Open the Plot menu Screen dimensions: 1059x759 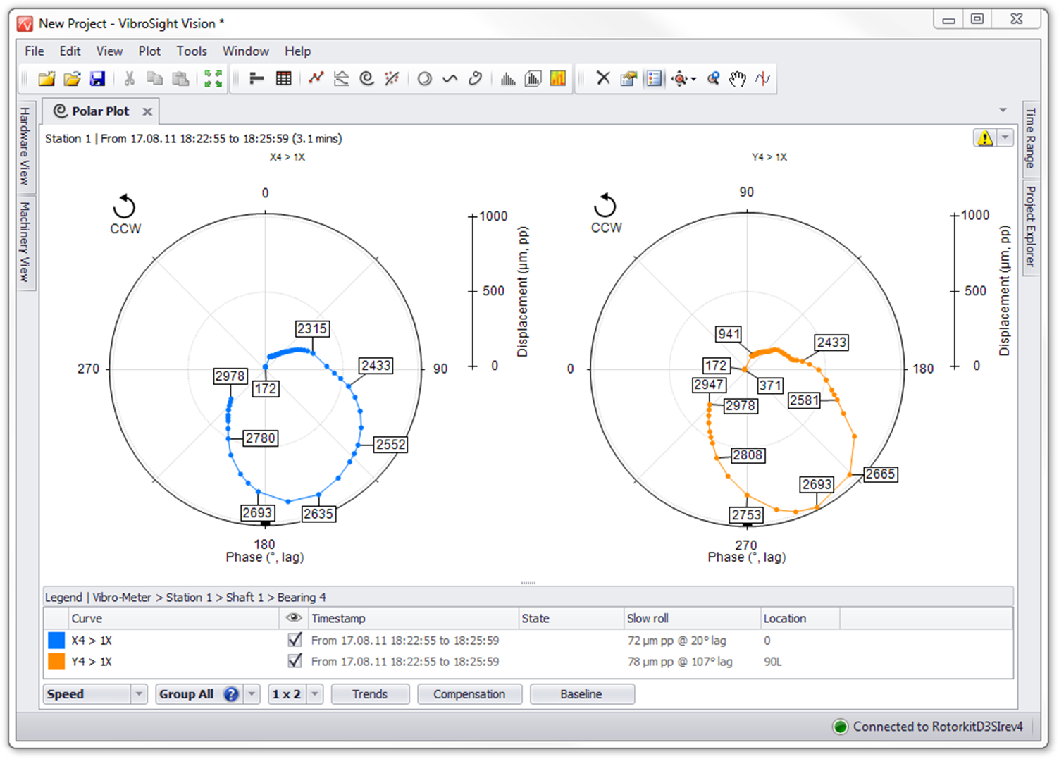(149, 51)
